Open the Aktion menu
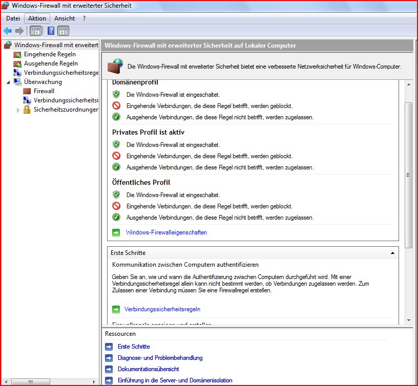The image size is (418, 386). pyautogui.click(x=37, y=18)
